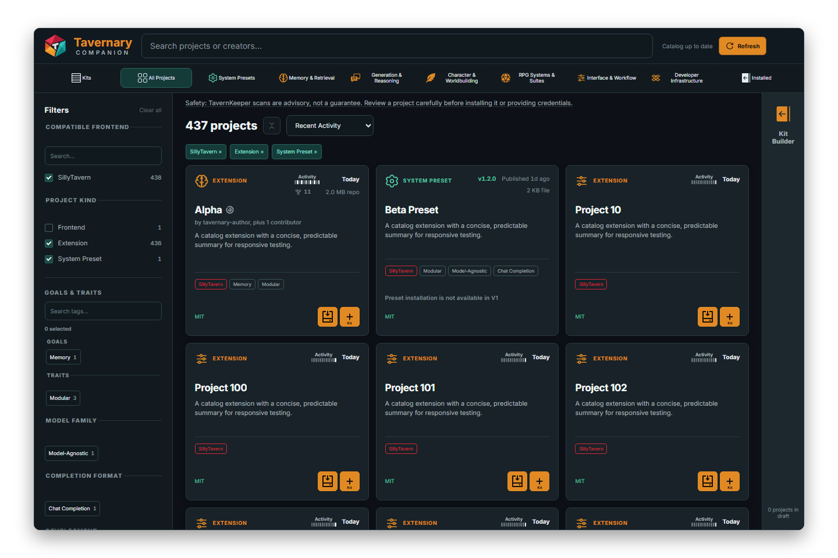Image resolution: width=838 pixels, height=558 pixels.
Task: Open the Beta Preset project title
Action: click(411, 210)
